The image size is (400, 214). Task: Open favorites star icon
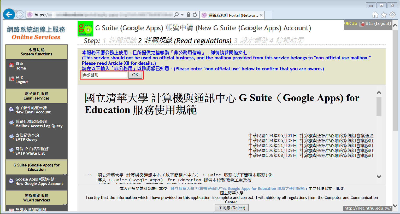point(384,15)
